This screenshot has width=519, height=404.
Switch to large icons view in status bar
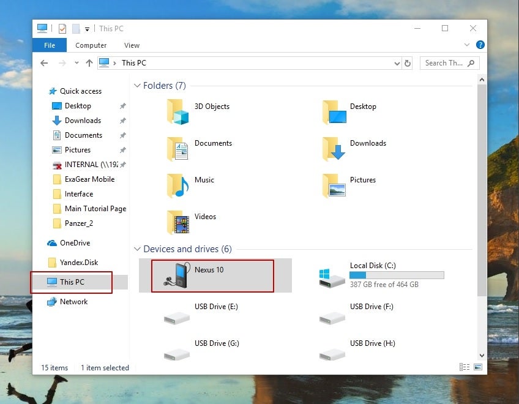[x=477, y=367]
